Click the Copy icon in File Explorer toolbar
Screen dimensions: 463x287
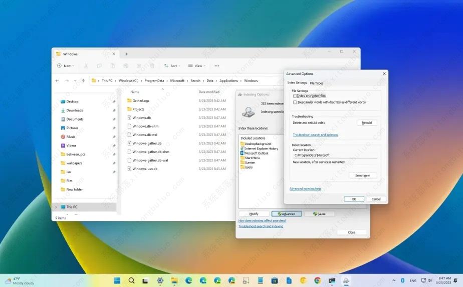(x=99, y=65)
